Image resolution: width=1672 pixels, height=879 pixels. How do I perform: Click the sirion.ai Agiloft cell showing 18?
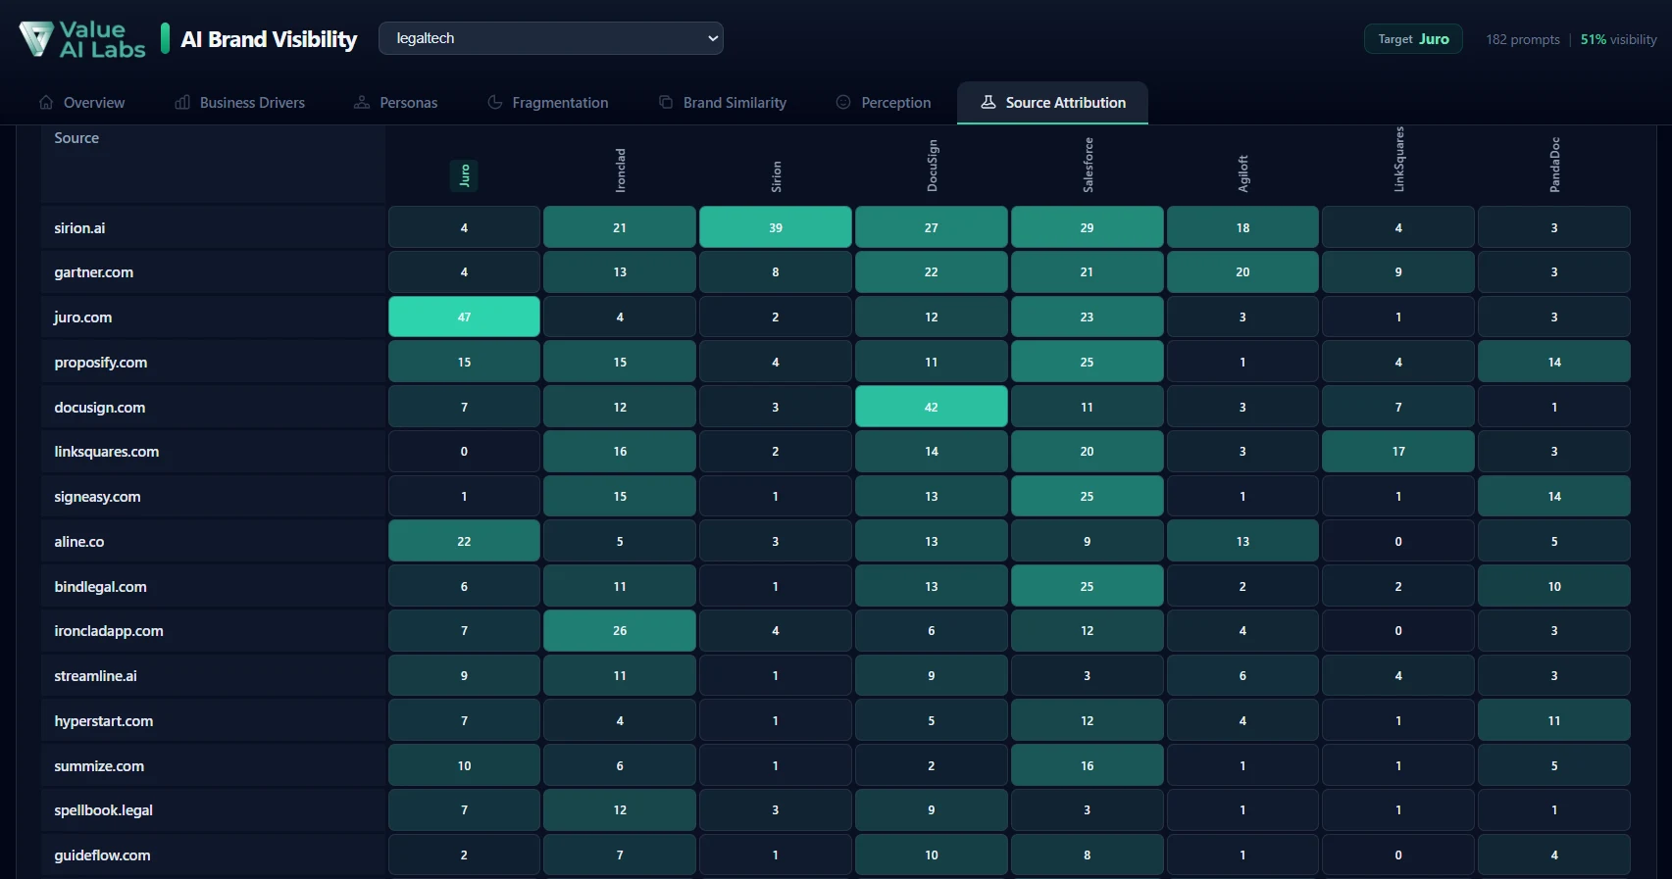1242,227
